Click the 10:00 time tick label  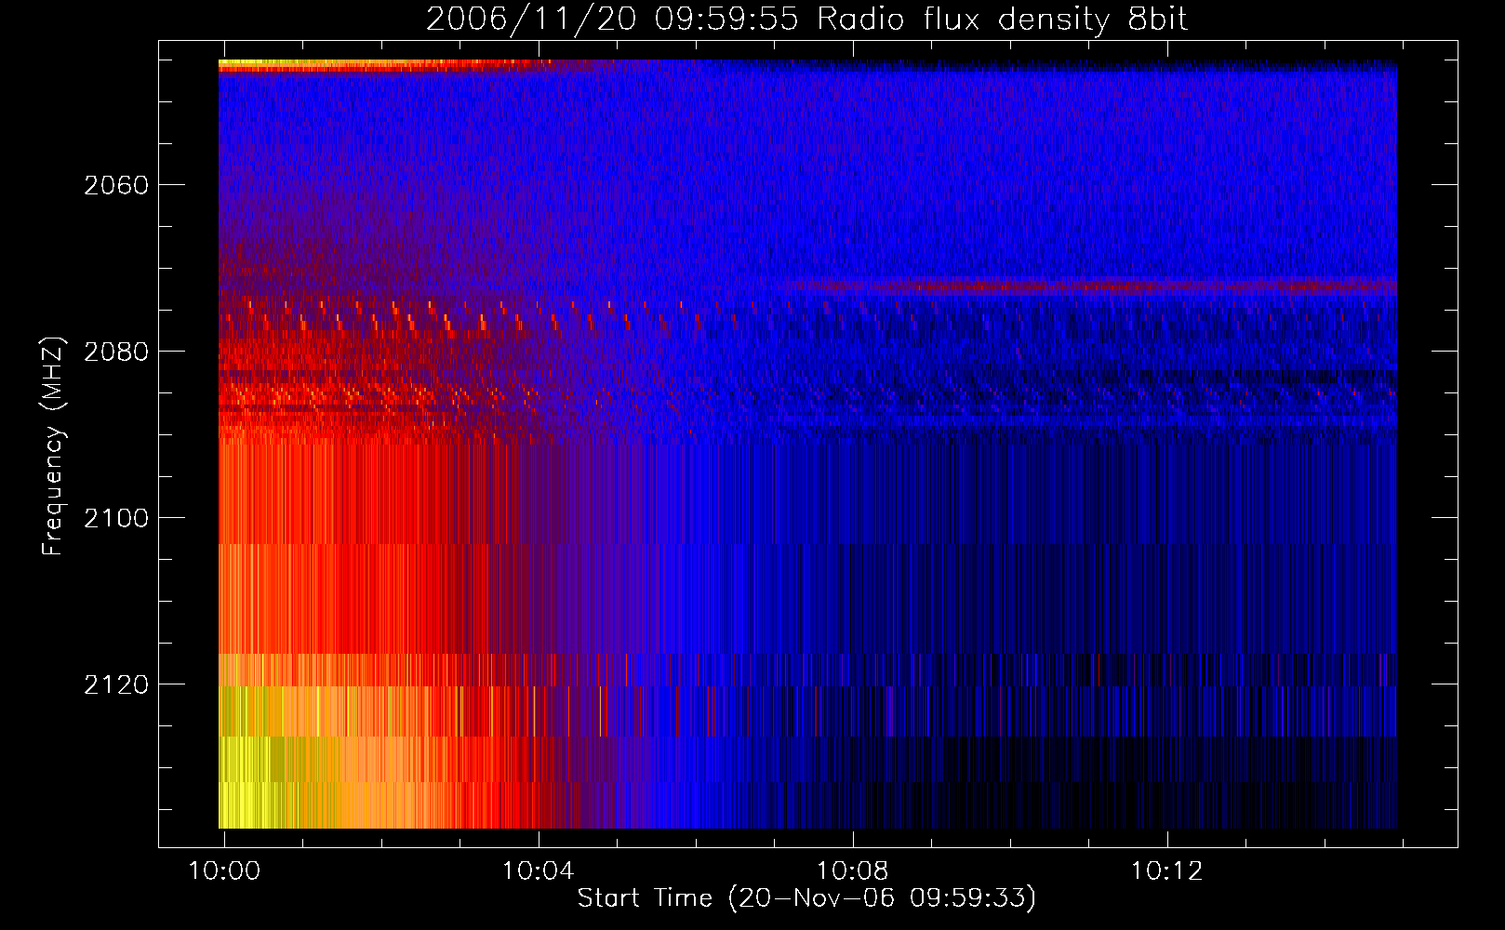224,870
